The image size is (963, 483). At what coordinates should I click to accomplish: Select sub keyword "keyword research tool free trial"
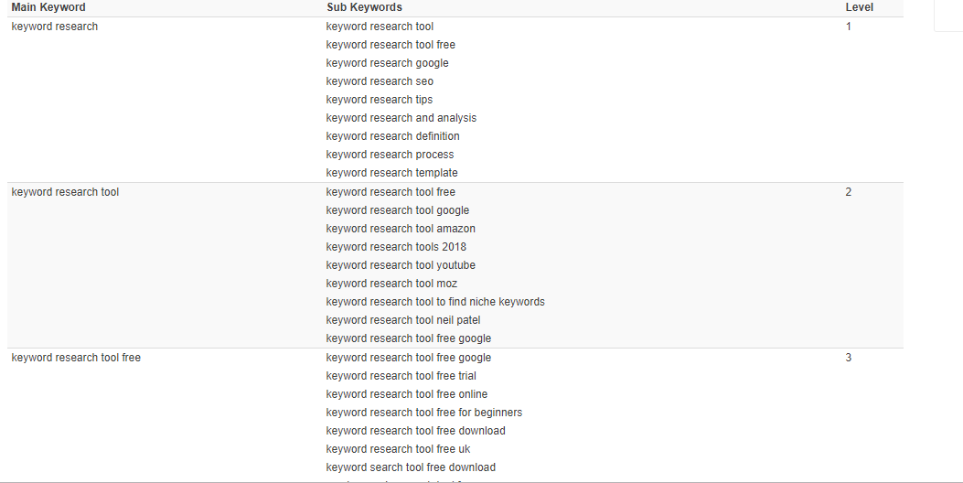pos(401,376)
